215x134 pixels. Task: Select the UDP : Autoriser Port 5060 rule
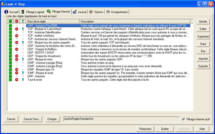[x=42, y=26]
